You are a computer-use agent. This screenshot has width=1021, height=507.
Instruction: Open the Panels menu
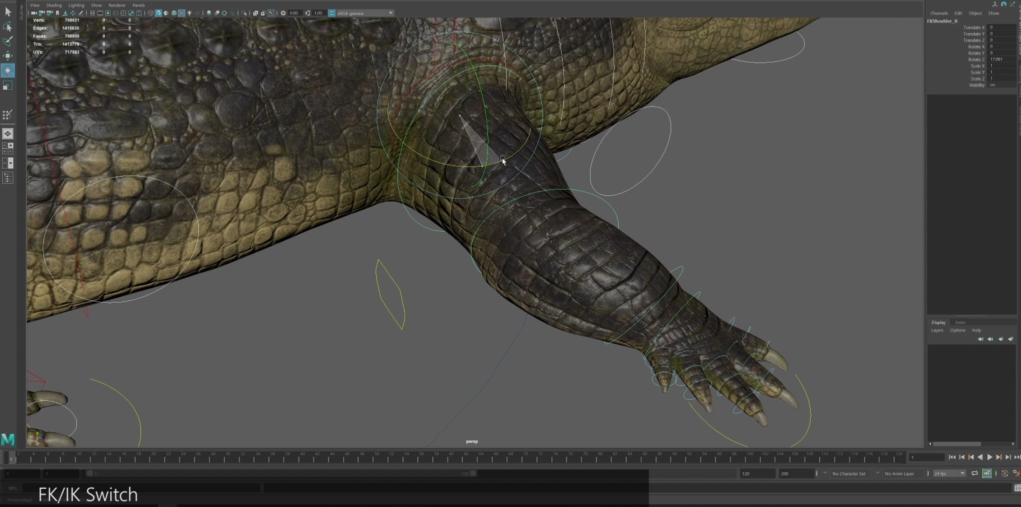(x=138, y=5)
